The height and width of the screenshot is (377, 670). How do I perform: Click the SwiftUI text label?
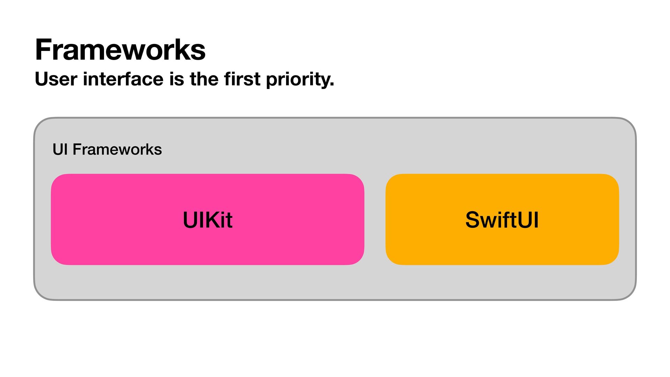tap(502, 220)
